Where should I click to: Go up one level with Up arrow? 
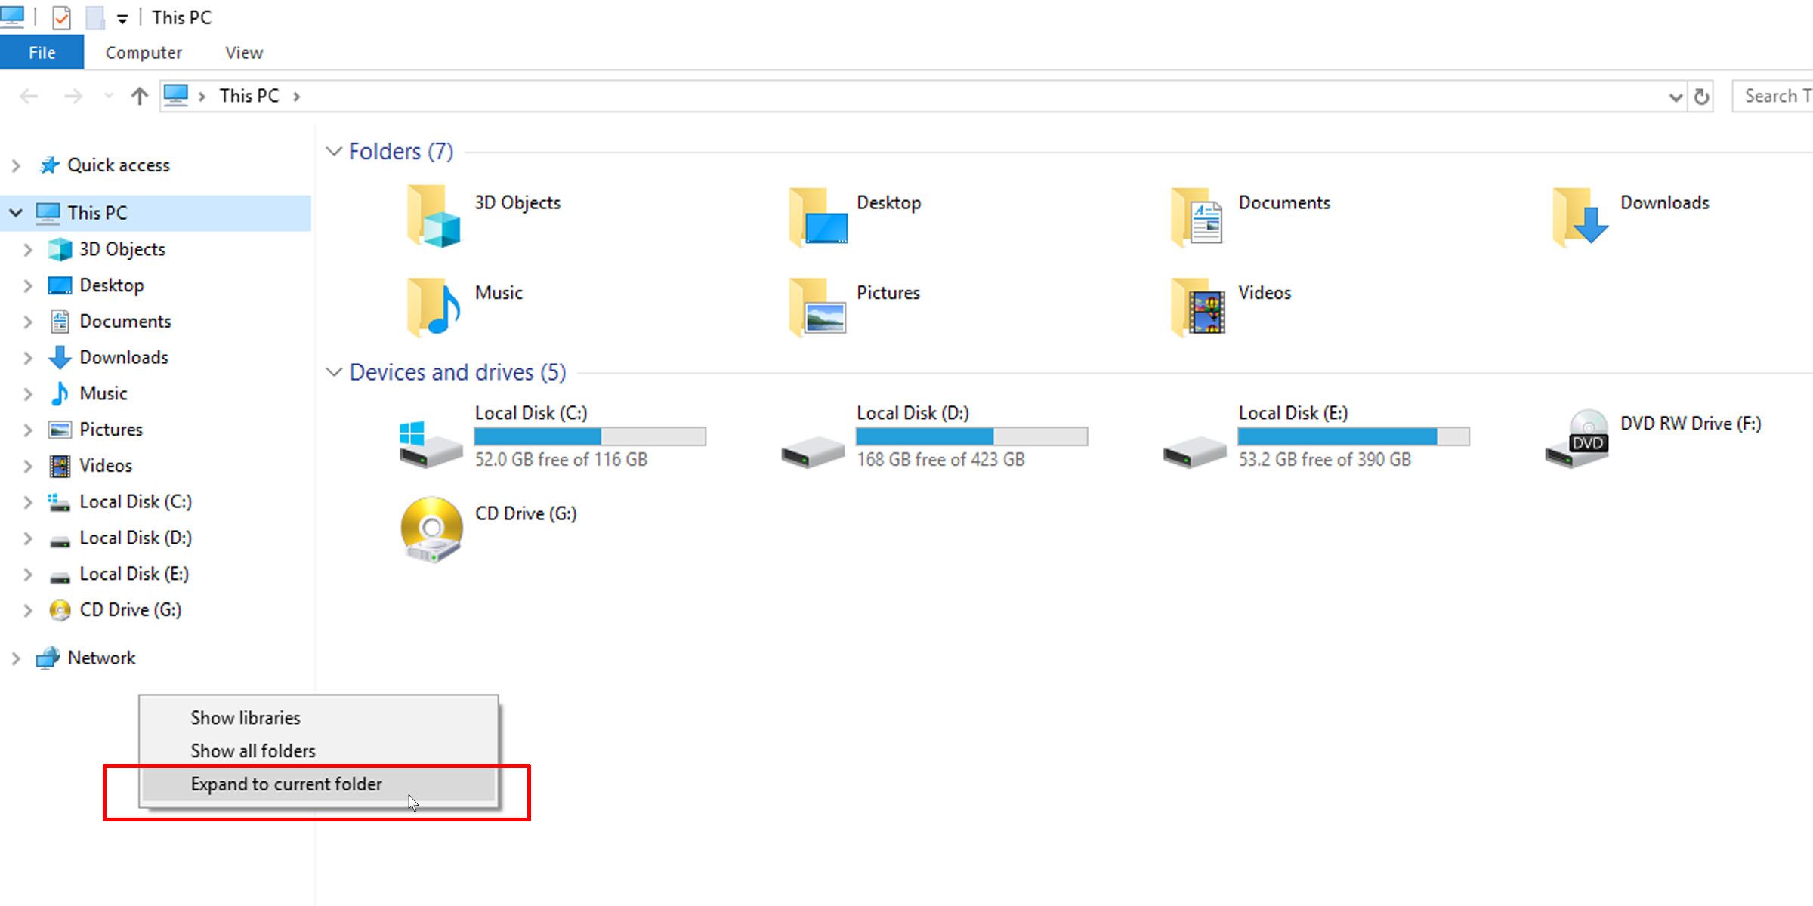tap(139, 97)
